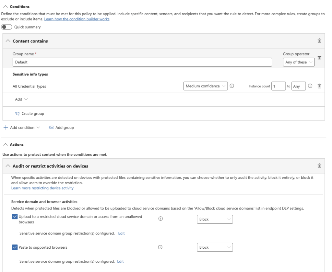Viewport: 332px width, 272px height.
Task: Show info for Medium confidence level
Action: point(232,86)
